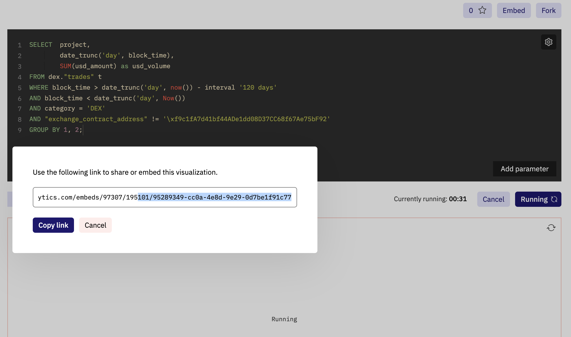
Task: Open the Embed dialog from the top bar
Action: tap(514, 10)
